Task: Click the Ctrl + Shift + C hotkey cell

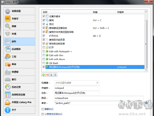Action: 101,28
